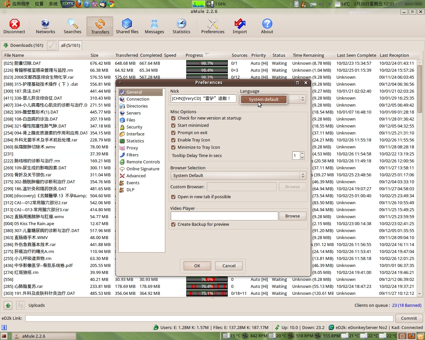Click the 76.4% progress bar of 心肺脑复苏.rar
425x340 pixels.
point(207,286)
